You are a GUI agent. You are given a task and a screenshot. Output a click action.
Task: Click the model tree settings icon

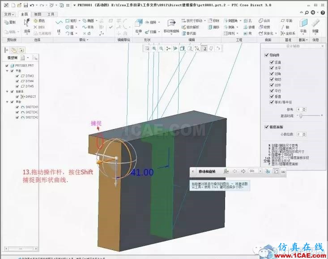(x=22, y=58)
